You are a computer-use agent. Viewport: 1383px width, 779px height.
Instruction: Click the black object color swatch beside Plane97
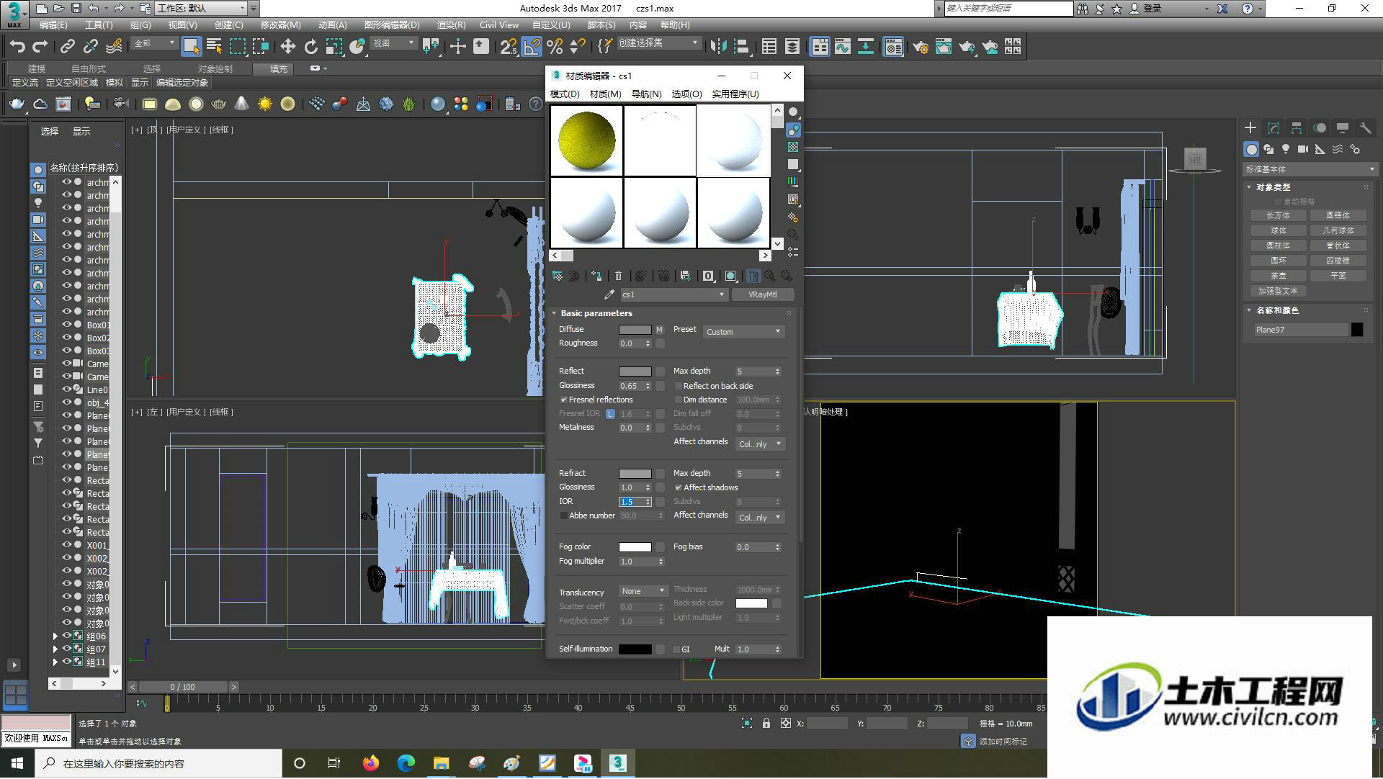pyautogui.click(x=1357, y=330)
